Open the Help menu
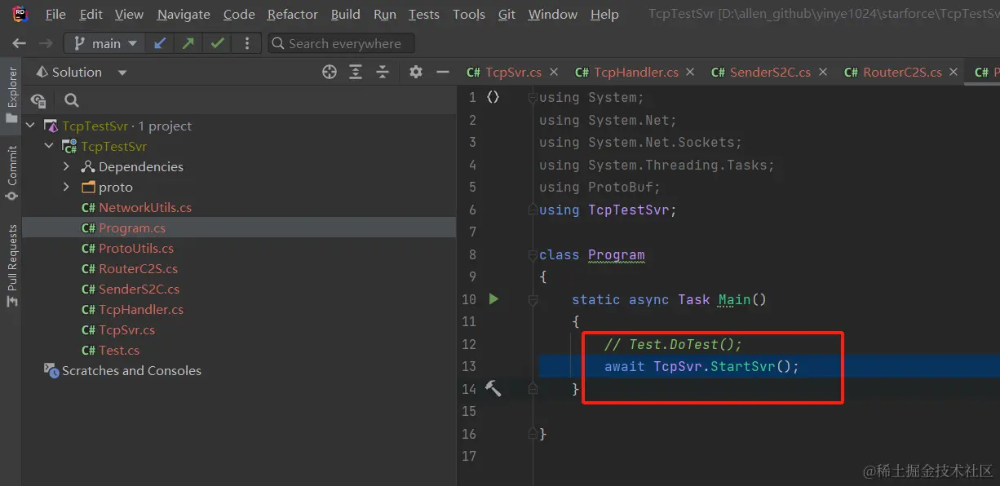This screenshot has height=486, width=1000. click(x=604, y=14)
